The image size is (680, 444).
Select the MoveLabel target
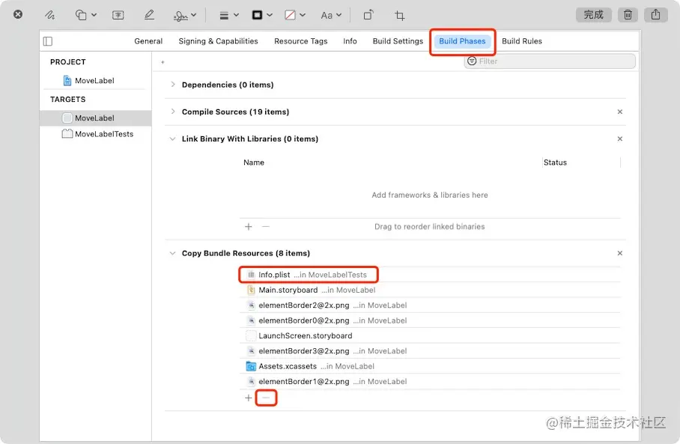[95, 118]
